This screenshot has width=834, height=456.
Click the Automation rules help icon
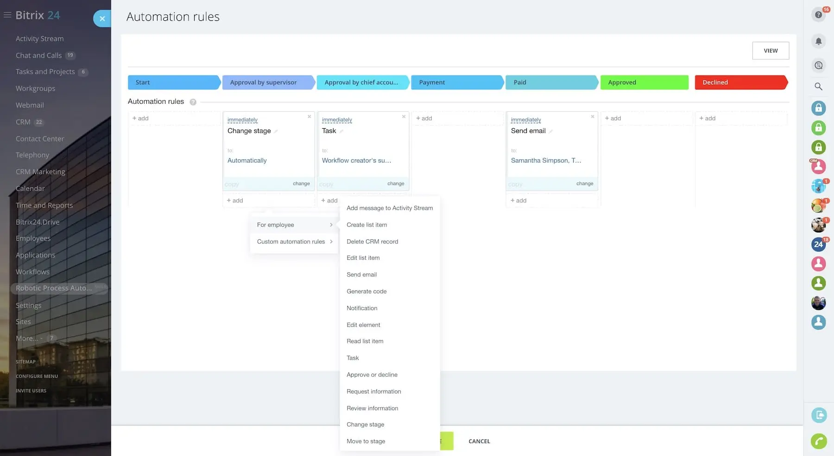click(x=193, y=102)
